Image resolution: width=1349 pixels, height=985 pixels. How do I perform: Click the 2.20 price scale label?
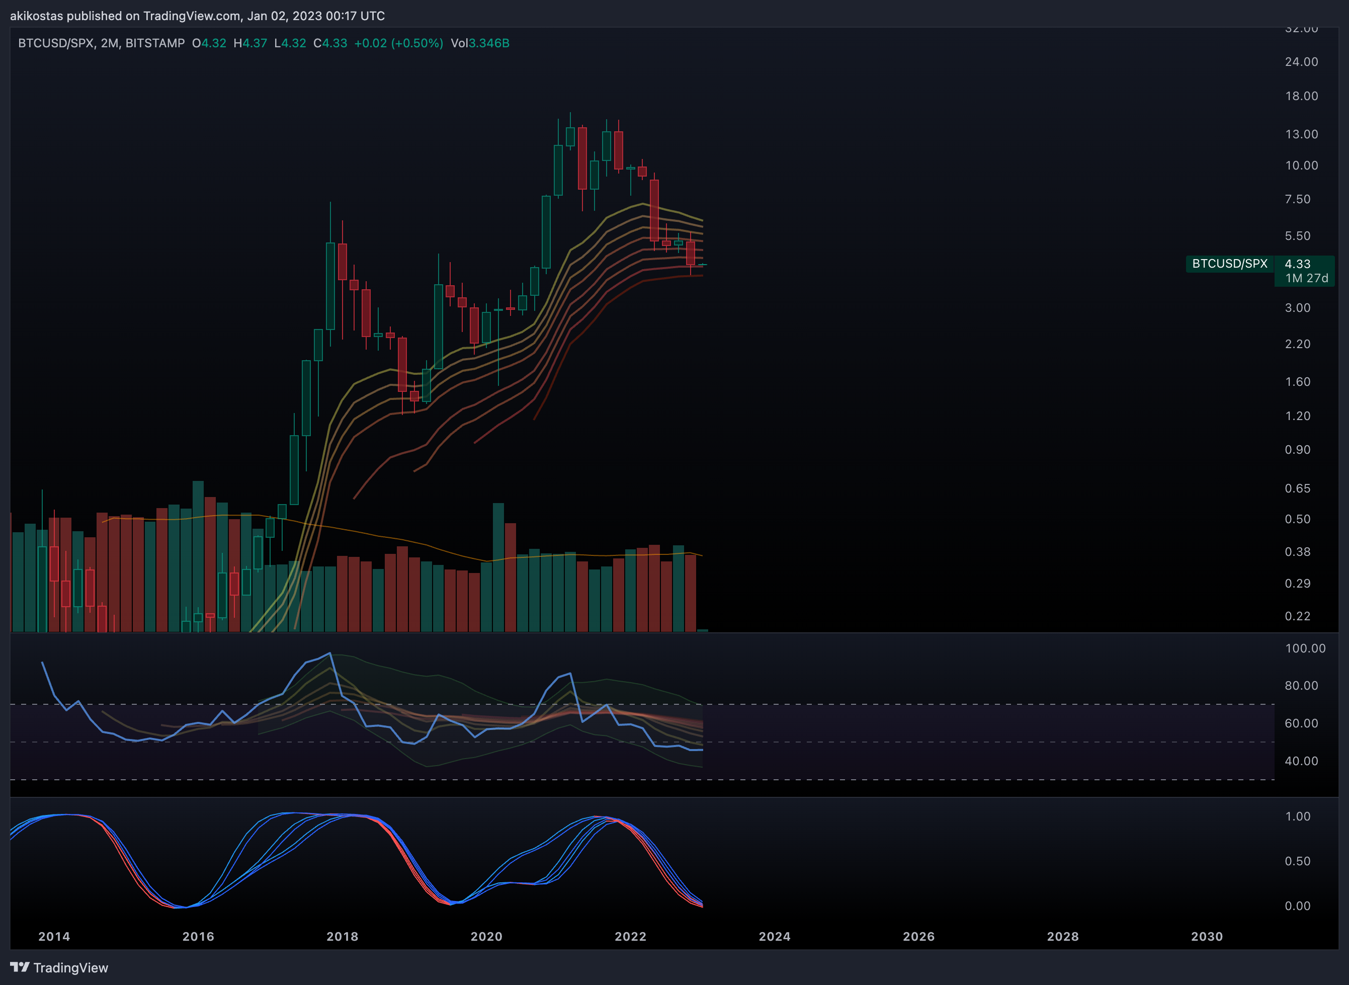(1298, 344)
